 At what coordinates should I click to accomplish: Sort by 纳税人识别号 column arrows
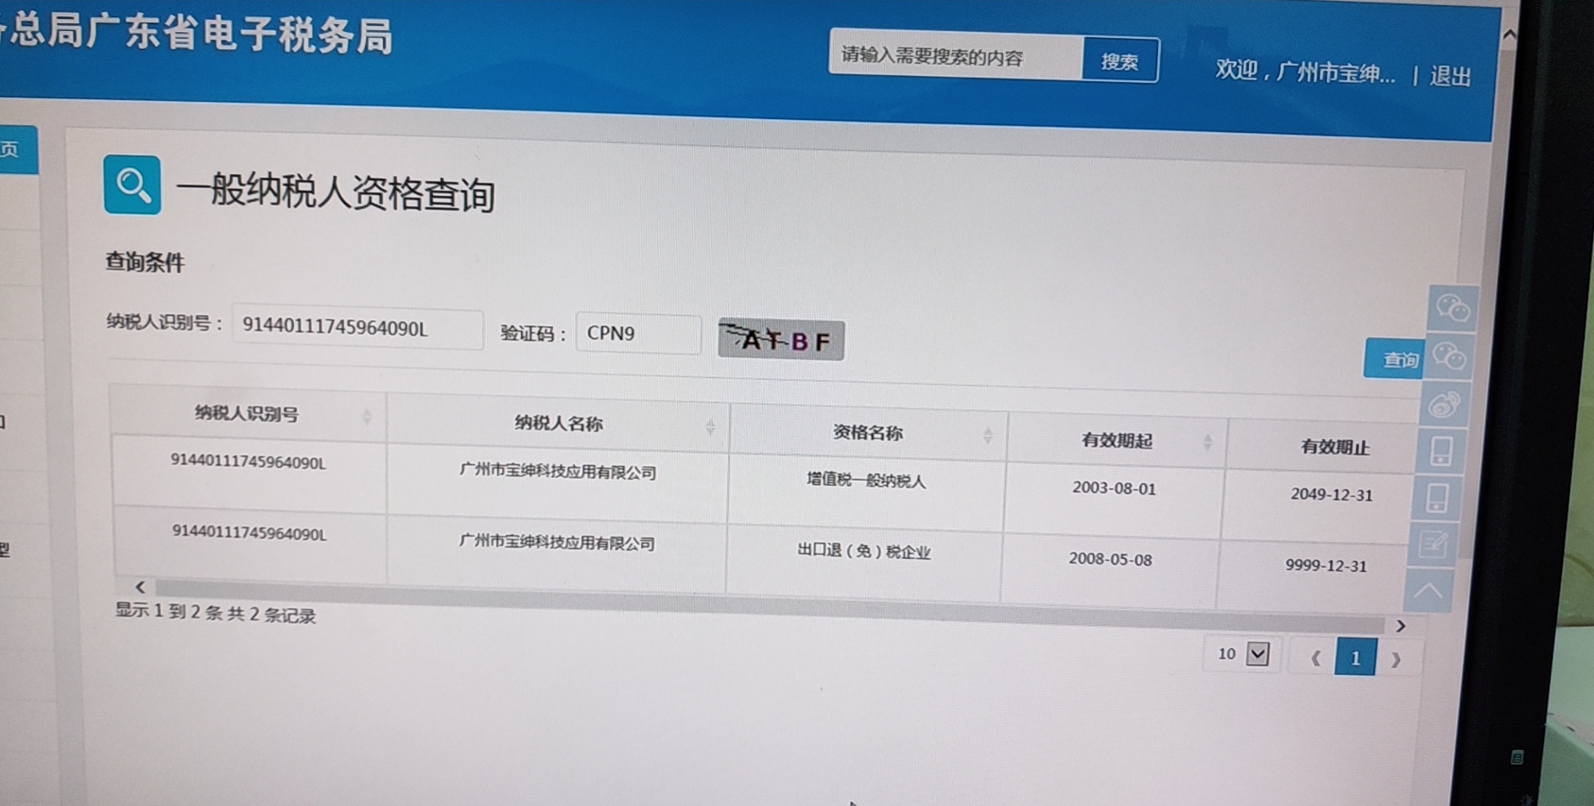[367, 417]
